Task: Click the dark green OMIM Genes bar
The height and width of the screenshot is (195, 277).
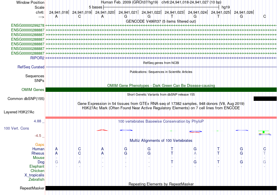Action: click(x=161, y=90)
